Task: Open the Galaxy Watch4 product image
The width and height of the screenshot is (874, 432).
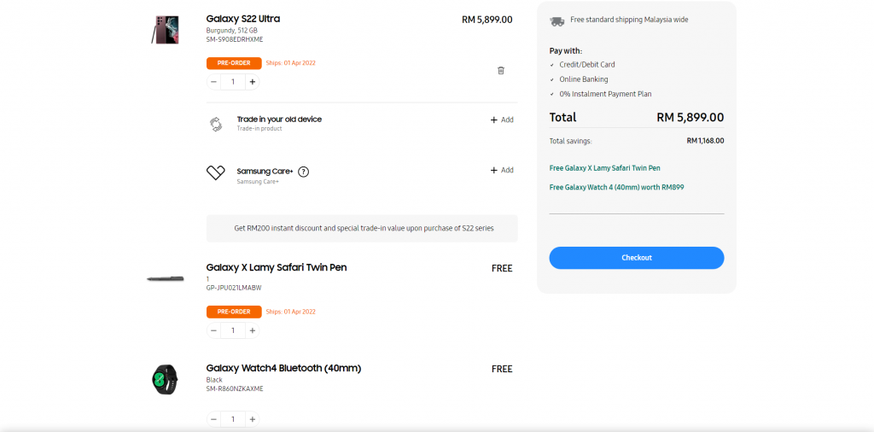Action: tap(164, 379)
